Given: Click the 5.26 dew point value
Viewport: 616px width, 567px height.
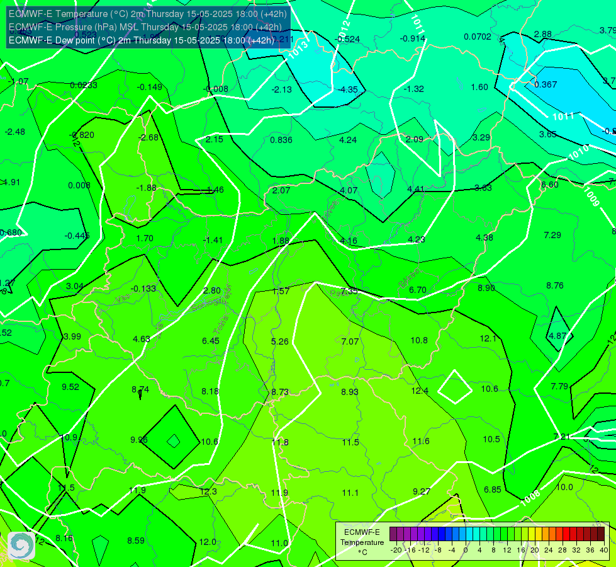Looking at the screenshot, I should [x=280, y=341].
